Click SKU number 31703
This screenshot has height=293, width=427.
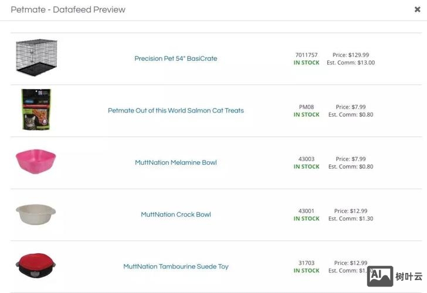tap(306, 263)
